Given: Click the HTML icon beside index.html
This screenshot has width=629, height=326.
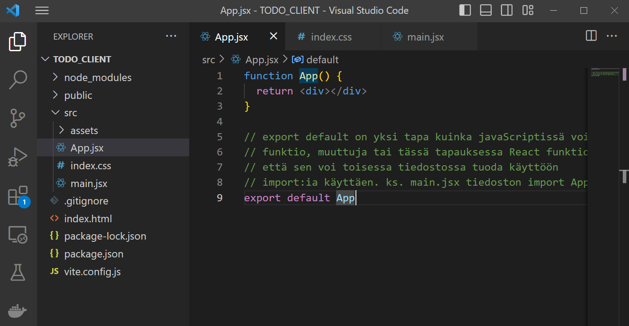Looking at the screenshot, I should [x=54, y=218].
